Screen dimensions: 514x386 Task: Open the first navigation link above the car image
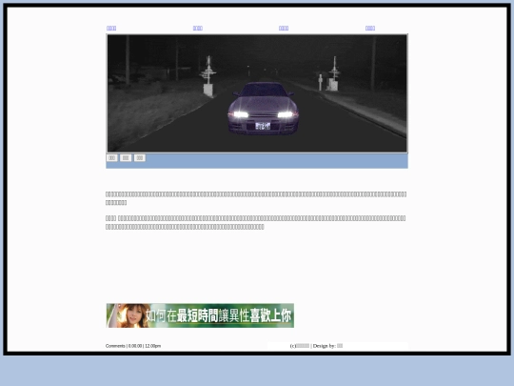tap(111, 29)
